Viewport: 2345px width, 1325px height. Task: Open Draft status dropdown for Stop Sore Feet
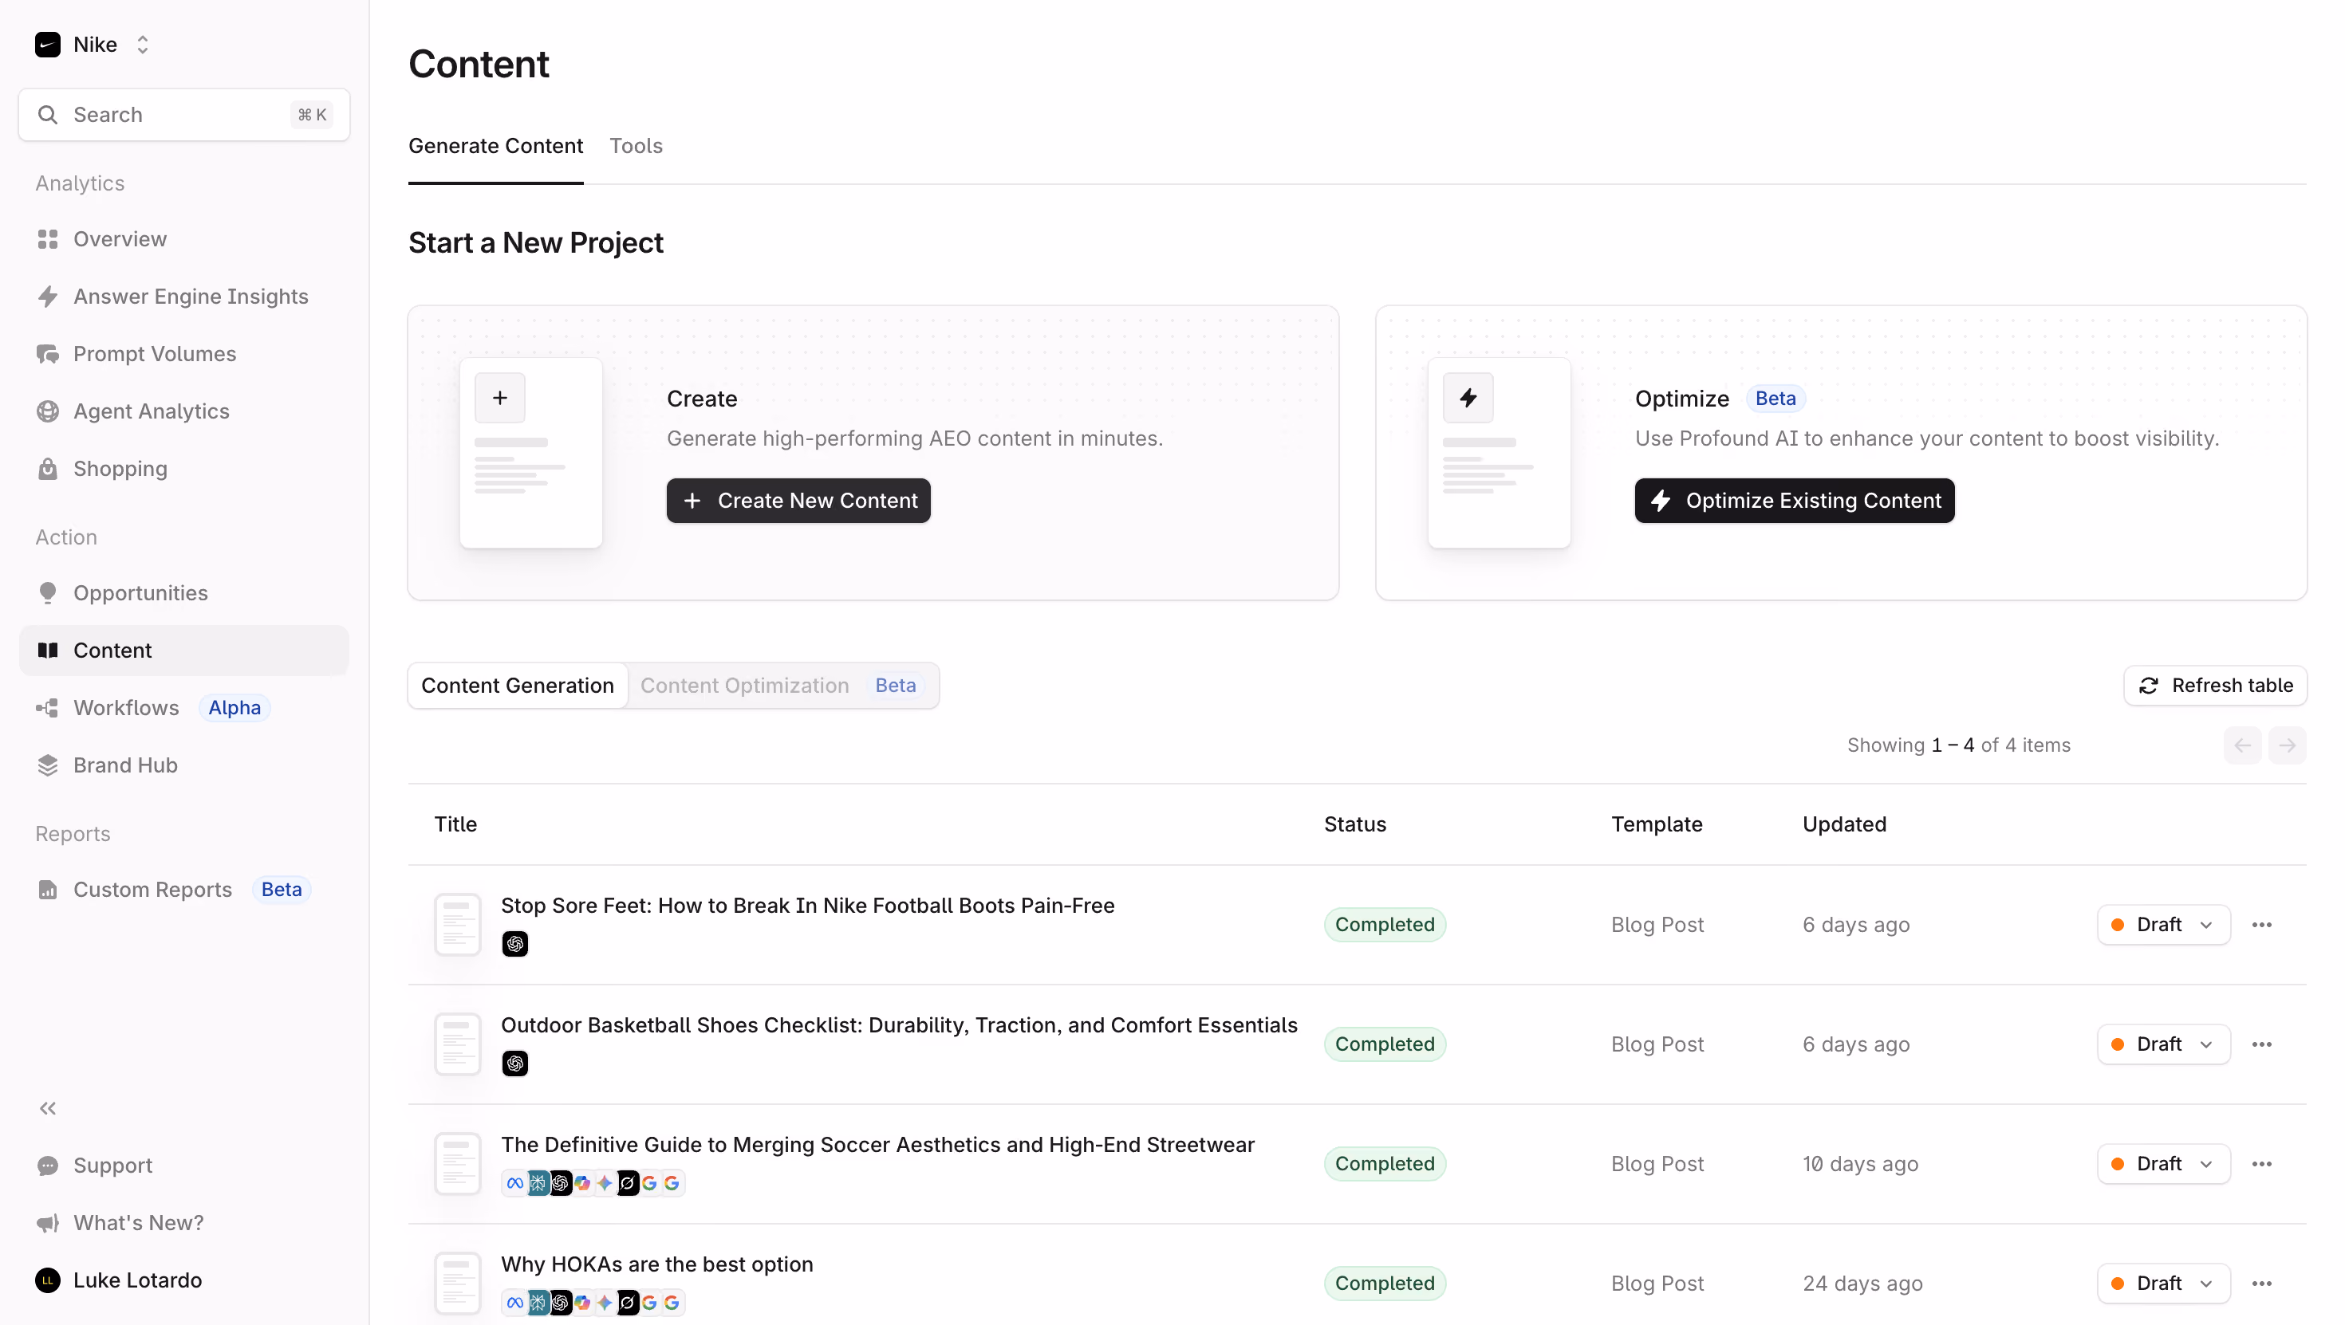pyautogui.click(x=2163, y=925)
